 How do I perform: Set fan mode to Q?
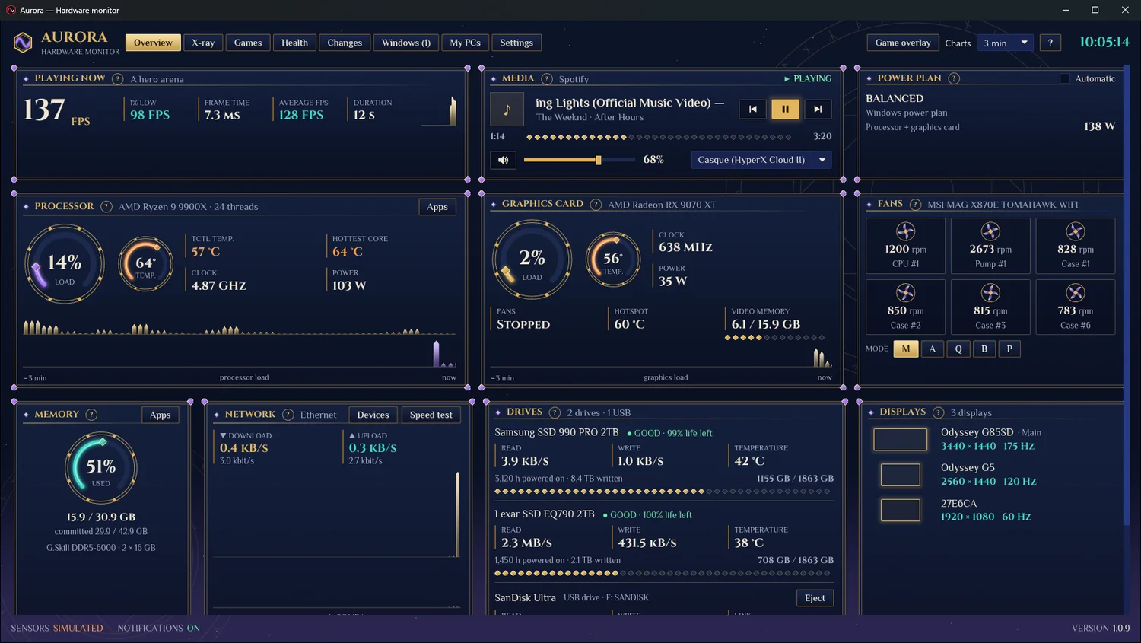pos(958,349)
